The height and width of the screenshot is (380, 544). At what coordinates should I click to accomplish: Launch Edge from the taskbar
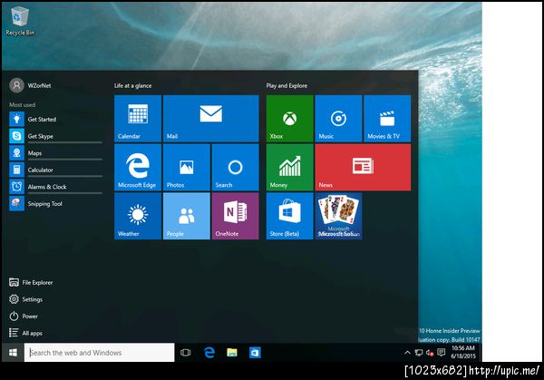point(209,353)
